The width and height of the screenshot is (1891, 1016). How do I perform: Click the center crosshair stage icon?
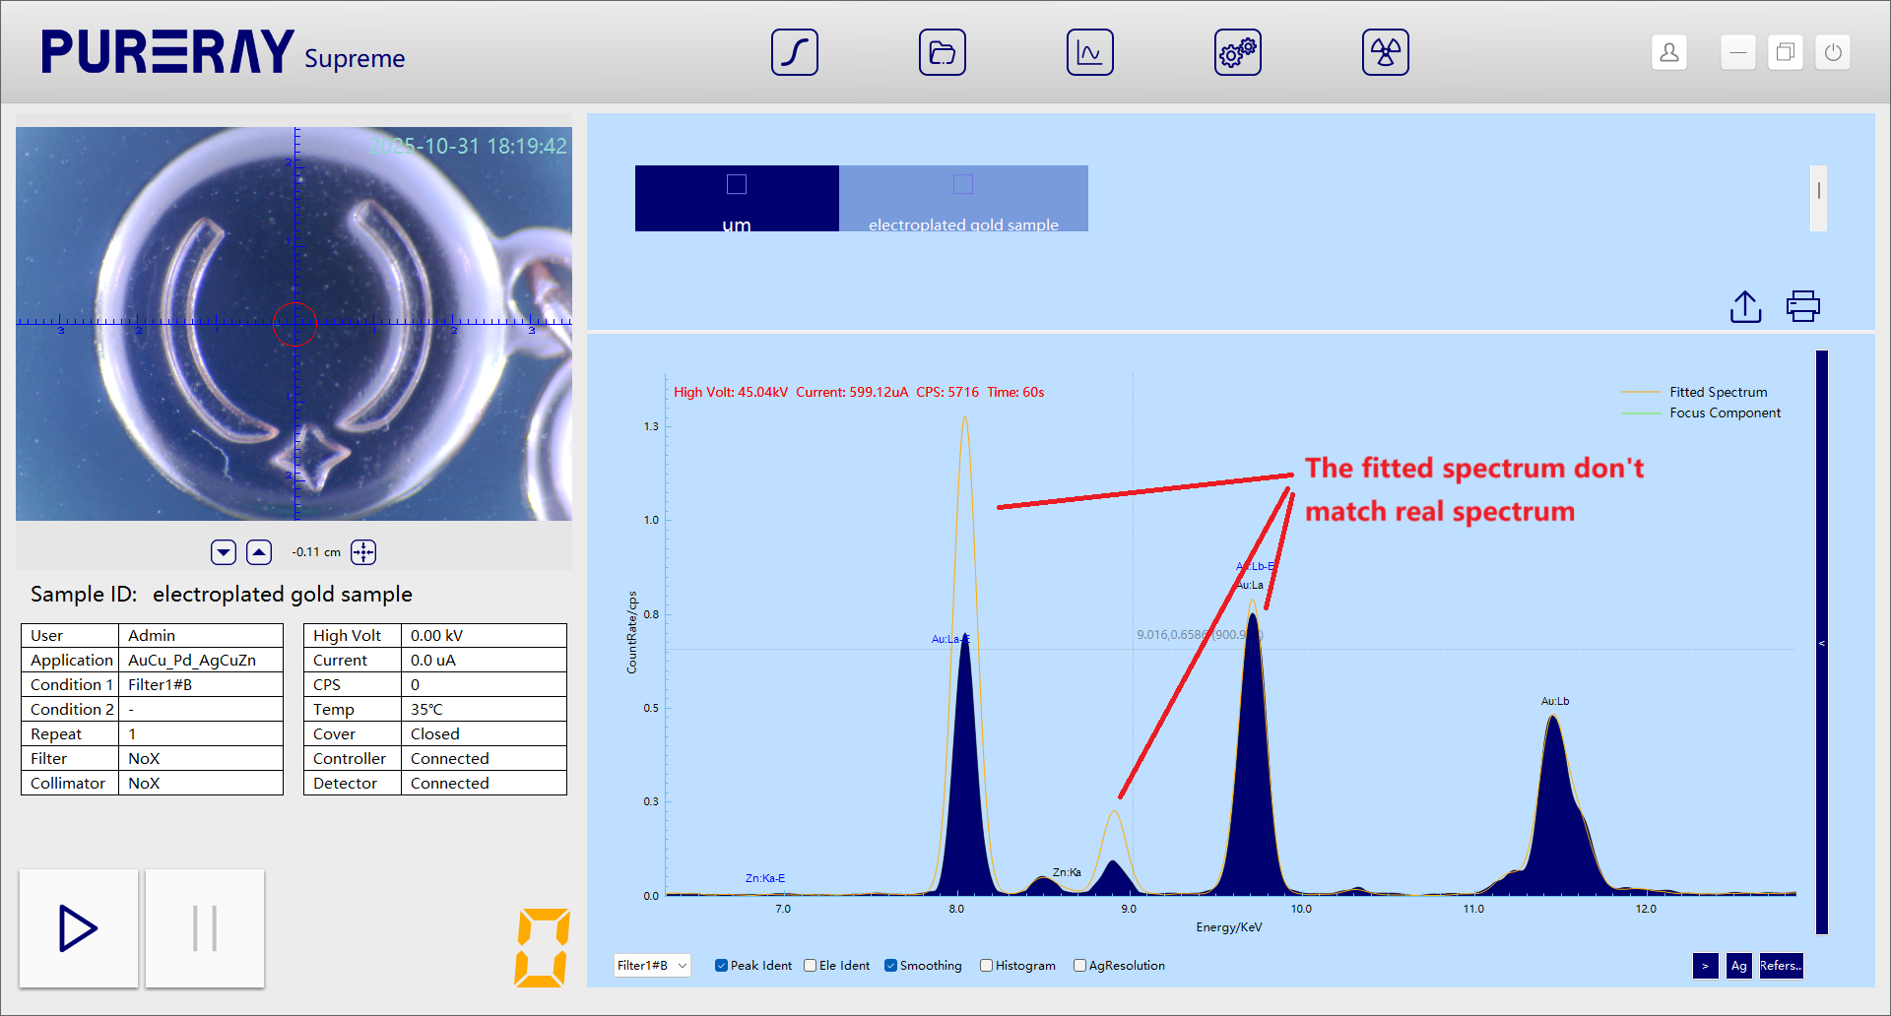(363, 552)
